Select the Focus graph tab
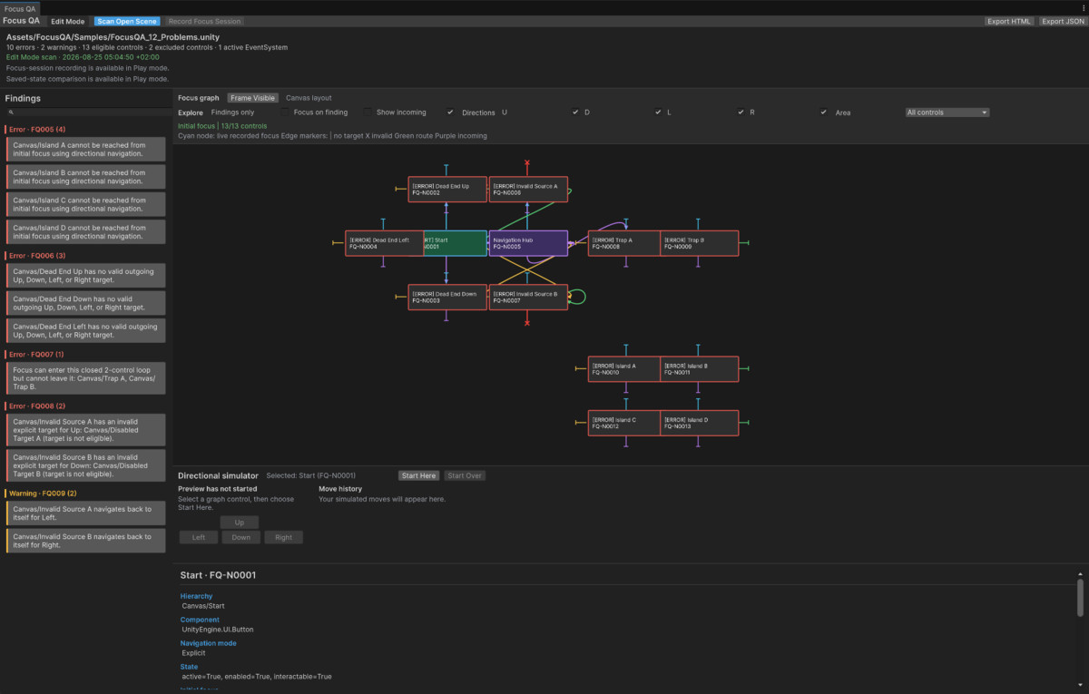 pos(199,98)
